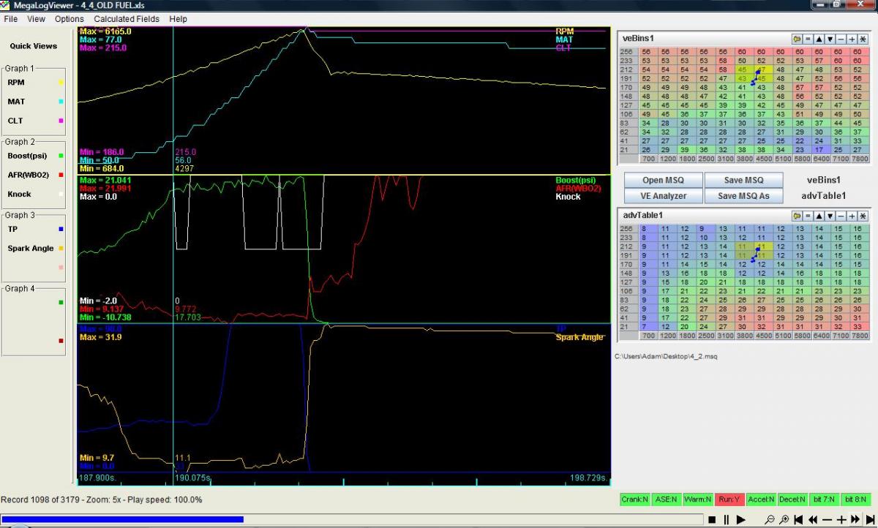The image size is (878, 528).
Task: Click the multiply icon in advTable1 toolbar
Action: (x=862, y=216)
